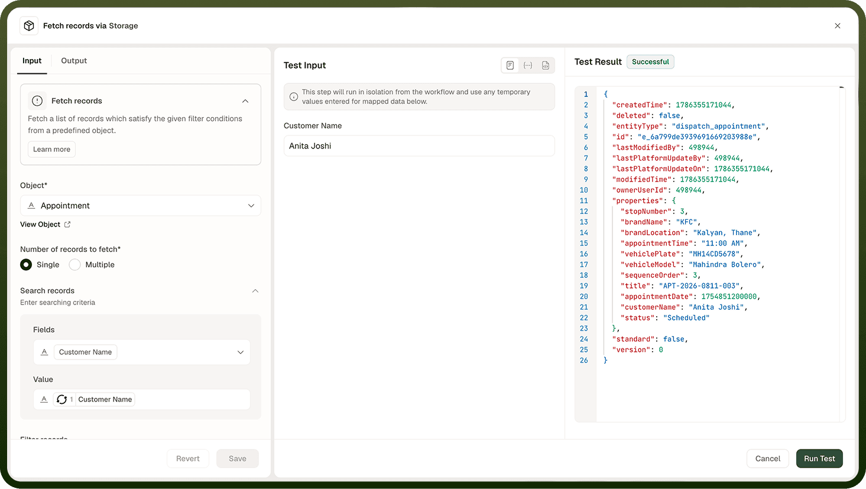The image size is (866, 489).
Task: Click the Run Test button
Action: pyautogui.click(x=819, y=459)
